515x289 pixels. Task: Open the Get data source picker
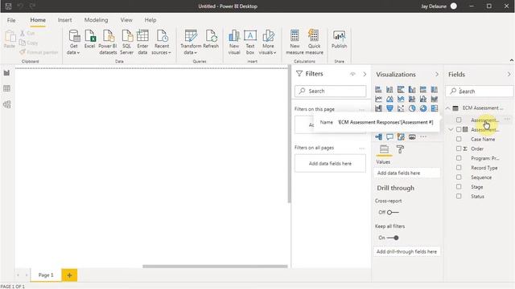[x=73, y=43]
